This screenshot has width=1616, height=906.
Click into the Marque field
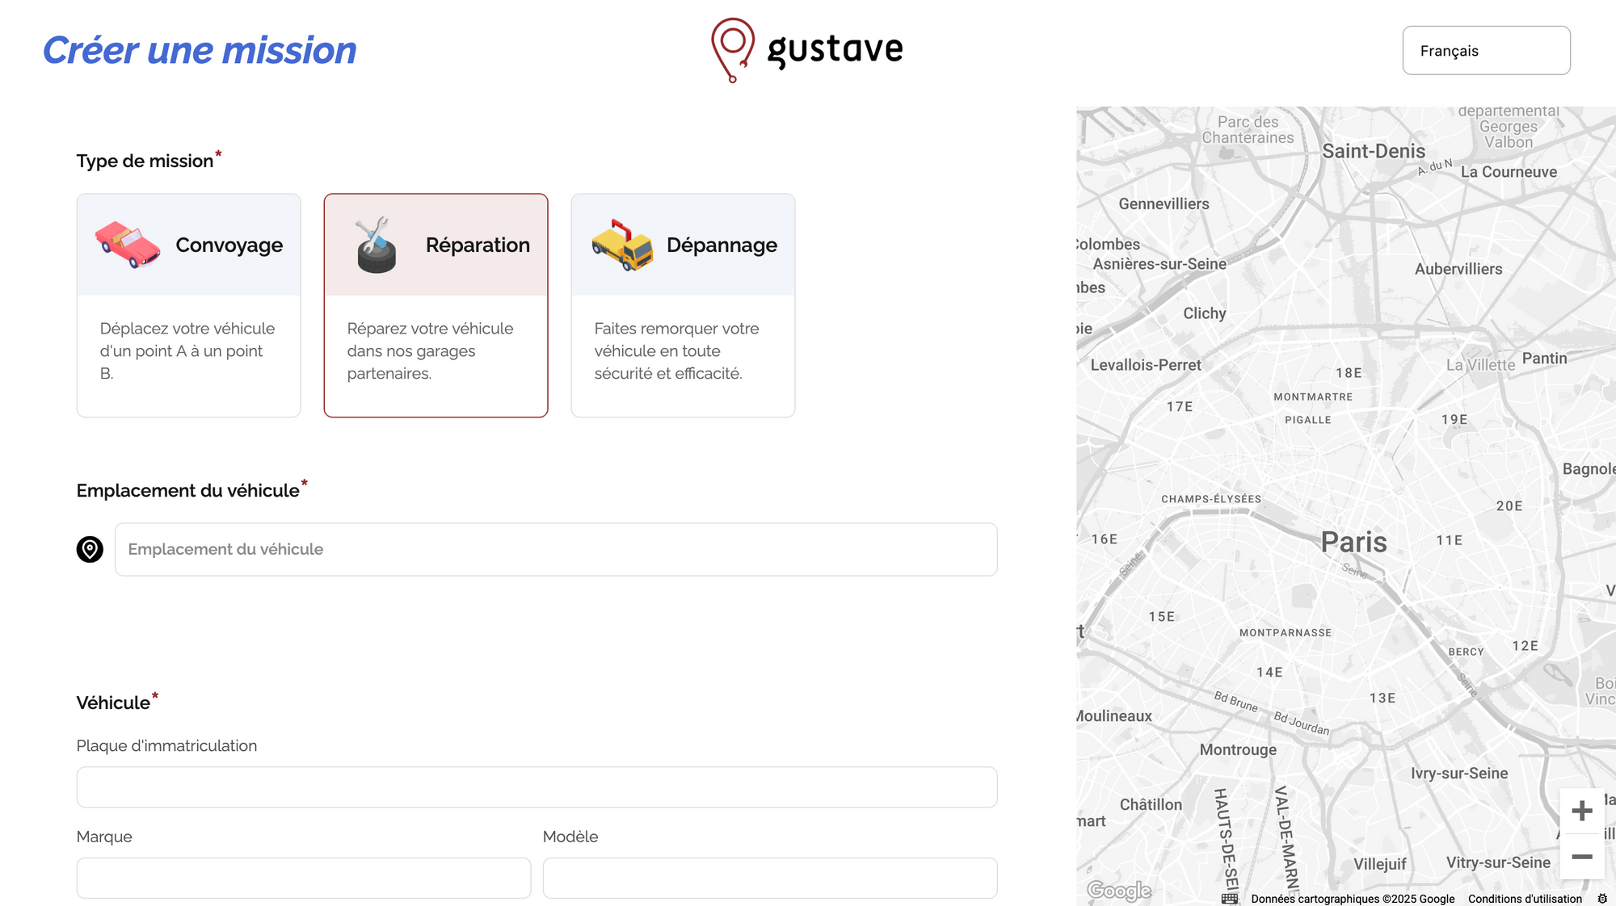coord(304,878)
